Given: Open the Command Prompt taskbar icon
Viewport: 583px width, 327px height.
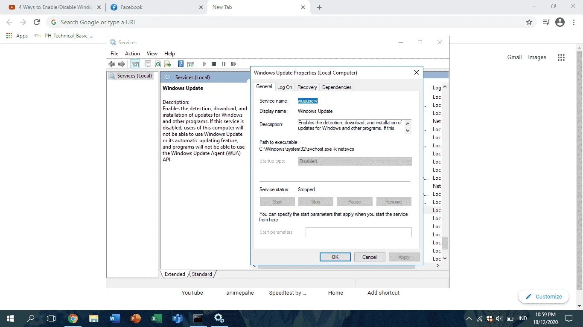Looking at the screenshot, I should (x=198, y=318).
